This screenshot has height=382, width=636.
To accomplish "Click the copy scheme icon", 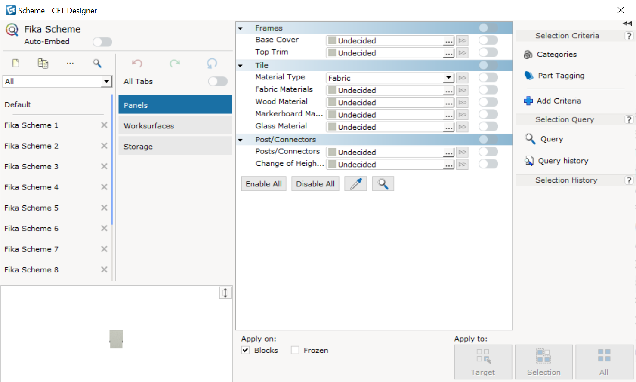I will point(43,63).
